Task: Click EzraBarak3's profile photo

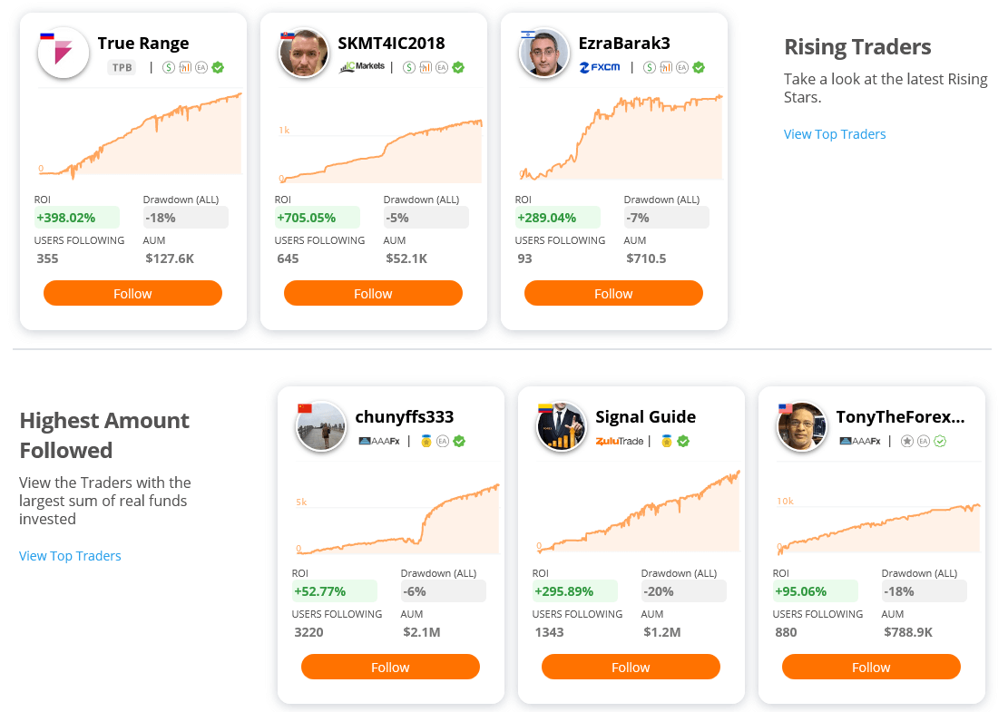Action: (543, 53)
